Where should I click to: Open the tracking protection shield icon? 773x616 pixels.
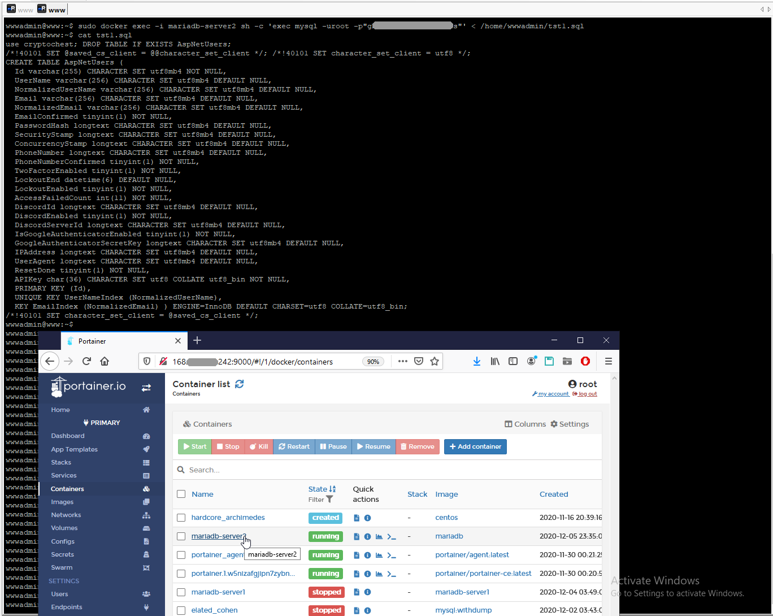tap(147, 361)
